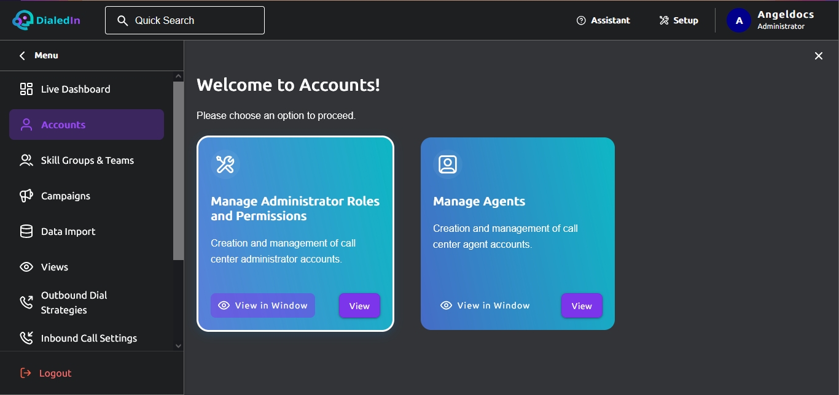
Task: Click View in Window for Manage Agents
Action: 485,305
